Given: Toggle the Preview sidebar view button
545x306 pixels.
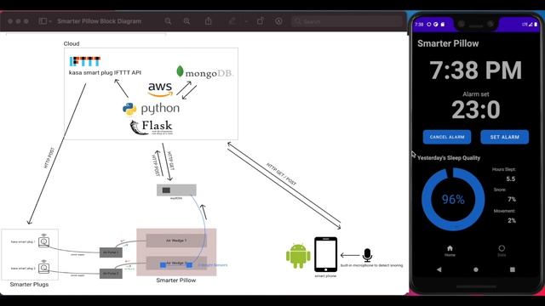Looking at the screenshot, I should (x=43, y=21).
